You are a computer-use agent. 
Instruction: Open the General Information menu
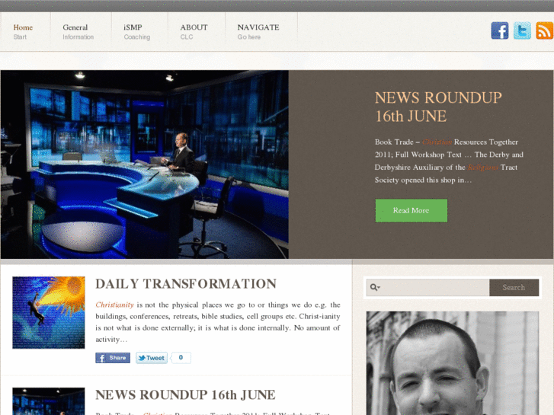[x=78, y=32]
